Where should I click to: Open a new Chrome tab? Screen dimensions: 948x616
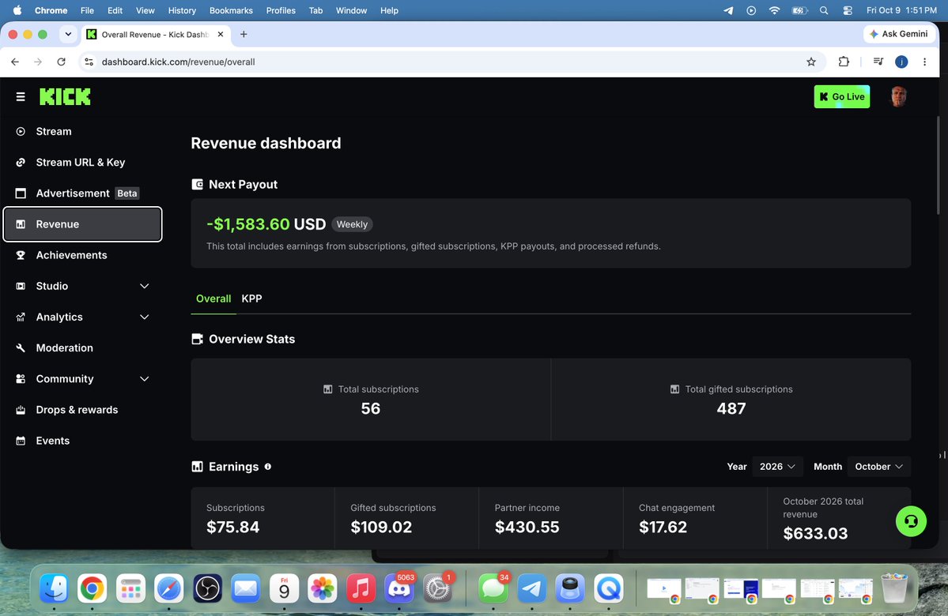pyautogui.click(x=244, y=35)
